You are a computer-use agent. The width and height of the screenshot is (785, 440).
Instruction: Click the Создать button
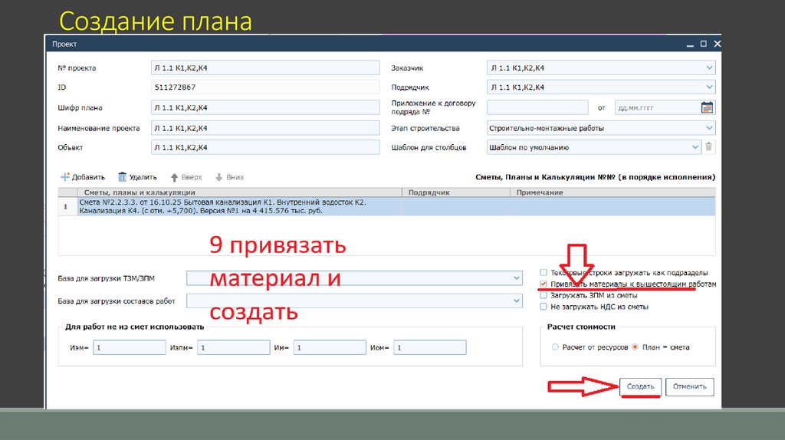click(x=640, y=386)
